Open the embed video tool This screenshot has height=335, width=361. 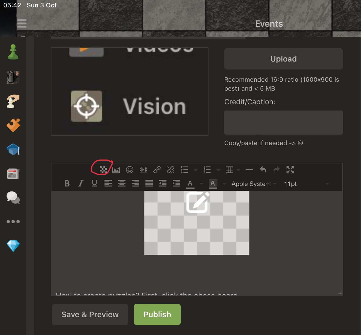(x=143, y=170)
